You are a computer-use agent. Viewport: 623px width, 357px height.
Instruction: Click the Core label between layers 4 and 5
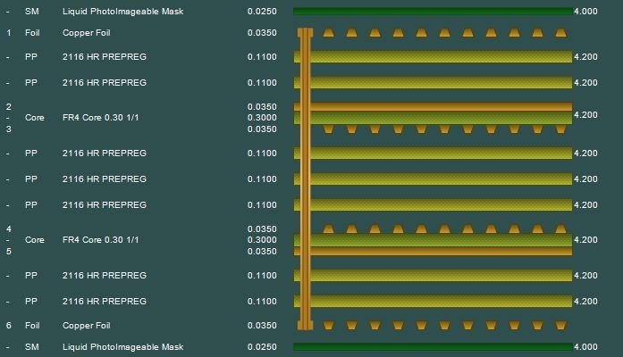pos(35,240)
